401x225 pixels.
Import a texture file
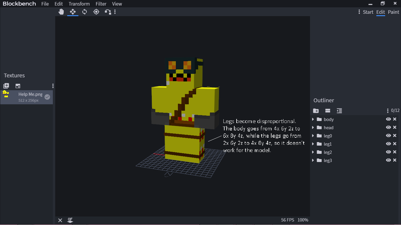[x=18, y=86]
